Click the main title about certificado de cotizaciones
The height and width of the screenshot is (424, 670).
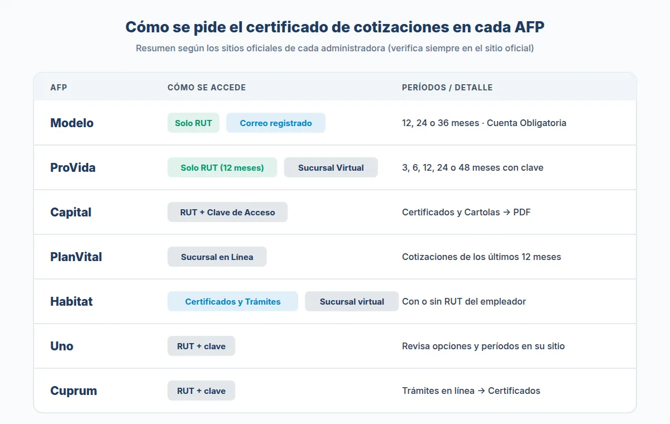[335, 27]
